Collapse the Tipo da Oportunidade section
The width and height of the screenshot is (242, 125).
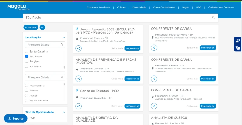(x=64, y=112)
